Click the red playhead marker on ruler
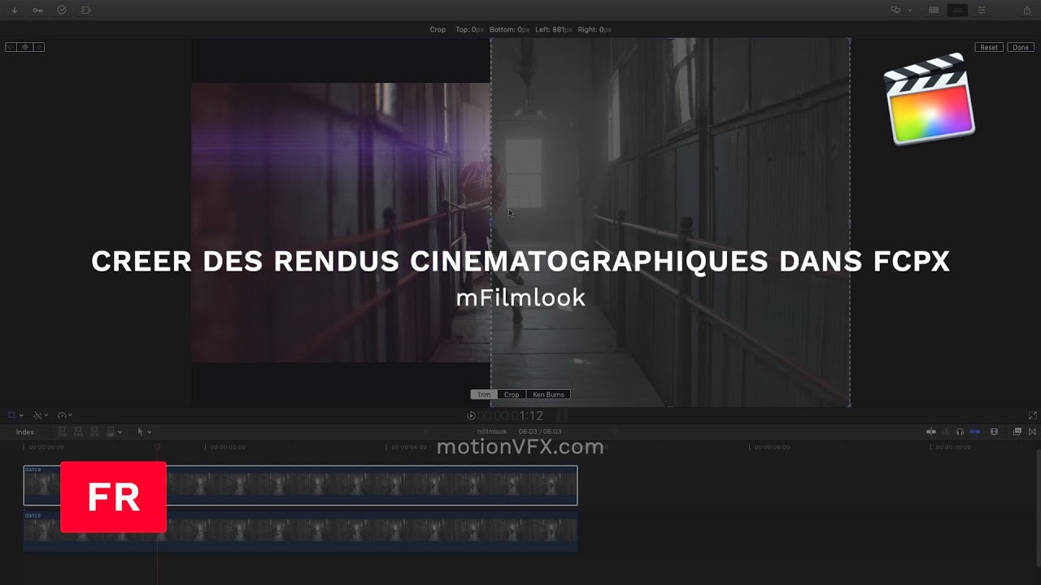Image resolution: width=1041 pixels, height=585 pixels. point(158,447)
